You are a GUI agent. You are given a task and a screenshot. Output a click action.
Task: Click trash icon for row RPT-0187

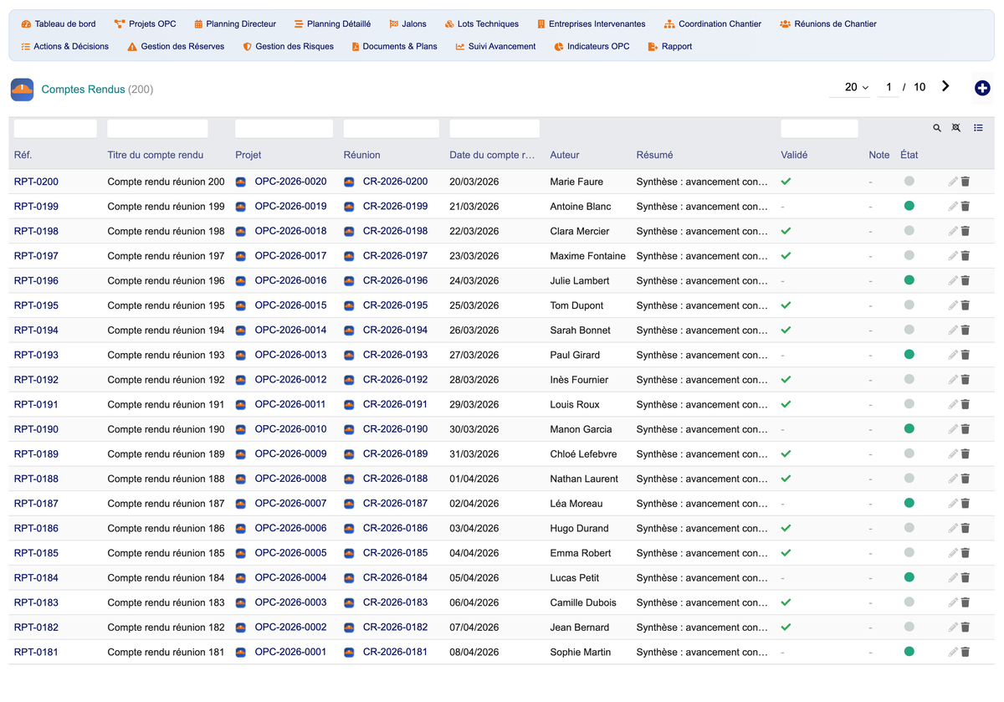[x=965, y=504]
